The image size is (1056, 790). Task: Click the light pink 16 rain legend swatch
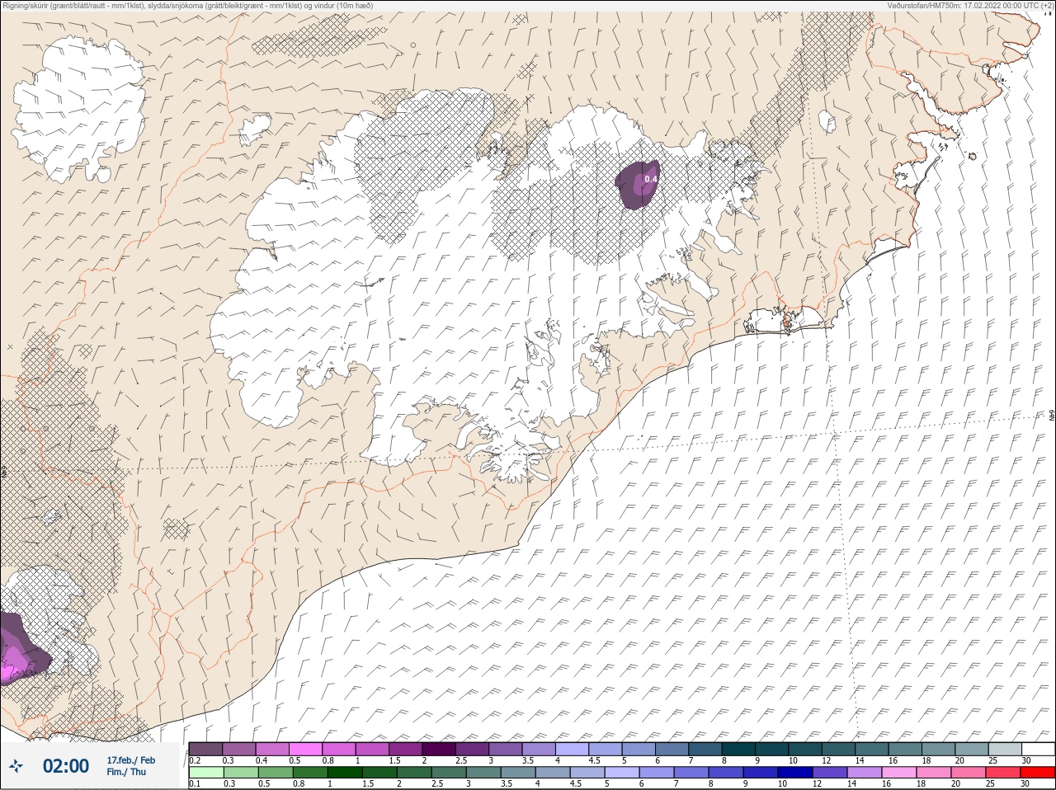899,774
